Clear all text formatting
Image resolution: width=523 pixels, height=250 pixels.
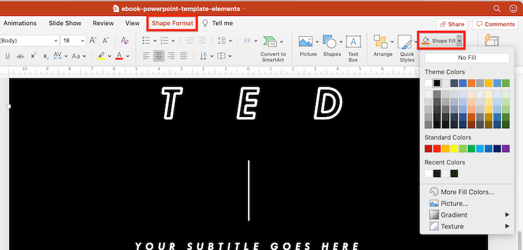[x=125, y=41]
